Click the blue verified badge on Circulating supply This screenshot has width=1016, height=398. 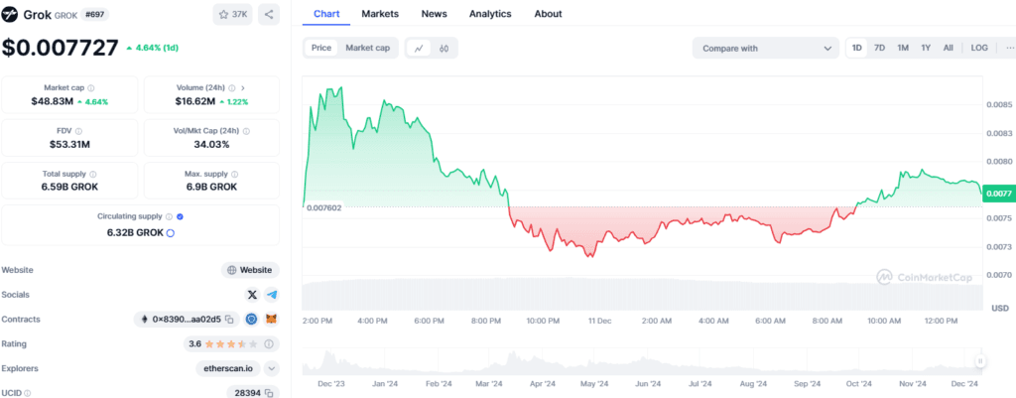coord(181,217)
